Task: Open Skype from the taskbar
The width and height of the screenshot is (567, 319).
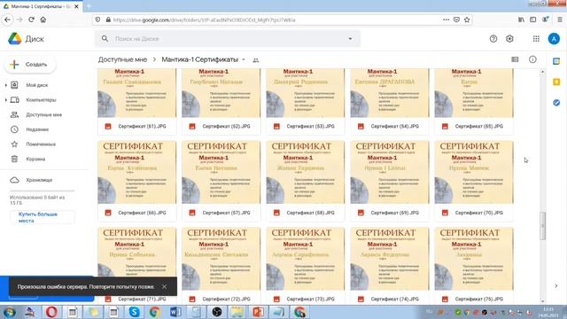Action: (x=134, y=312)
